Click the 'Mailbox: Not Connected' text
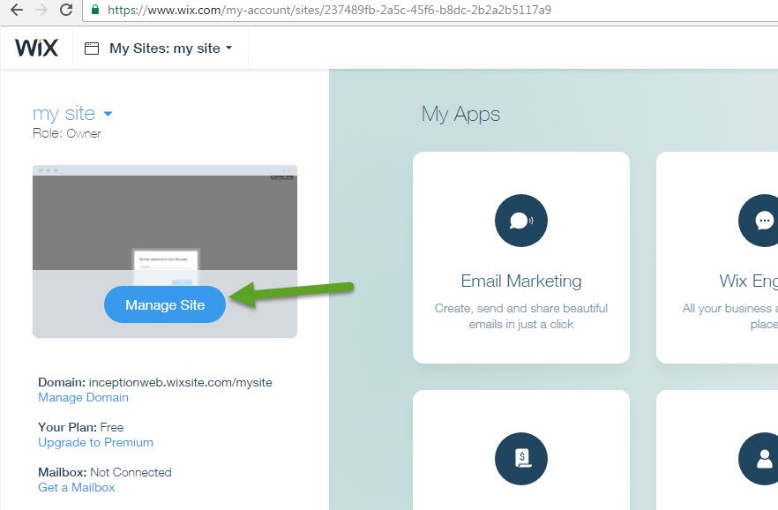The width and height of the screenshot is (778, 510). click(105, 472)
